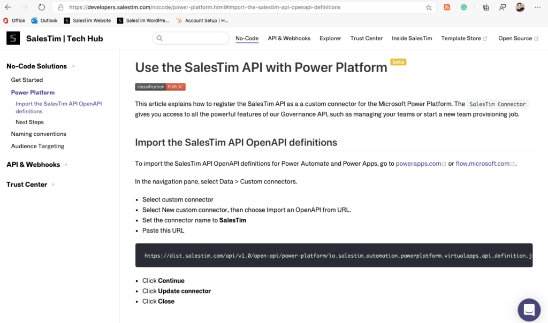The width and height of the screenshot is (548, 323).
Task: Open the RSS feed extension icon
Action: coord(447,7)
